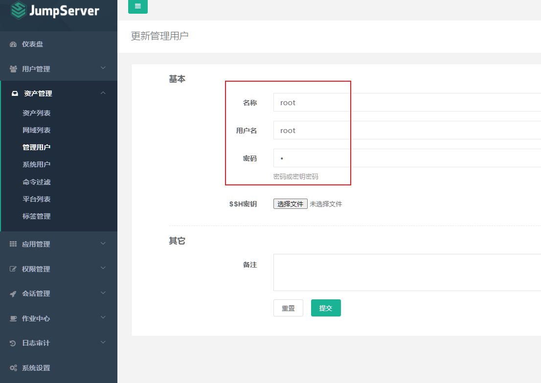Expand the 作业中心 chevron
The image size is (541, 383).
tap(103, 317)
